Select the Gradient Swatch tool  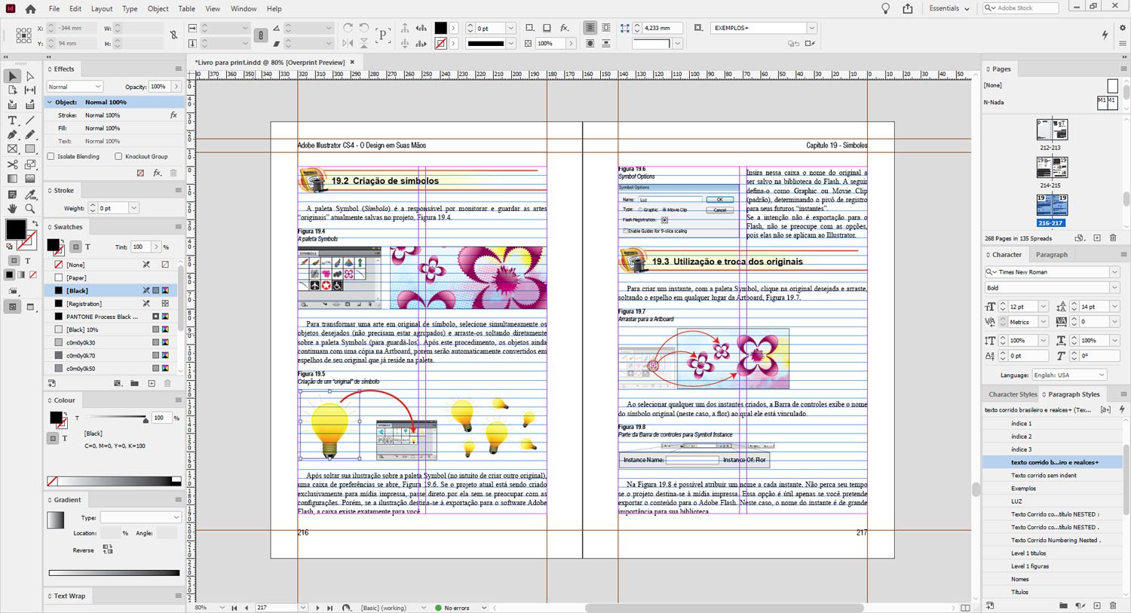12,179
